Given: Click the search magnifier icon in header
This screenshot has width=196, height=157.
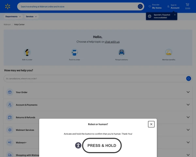Looking at the screenshot, I should (x=140, y=6).
